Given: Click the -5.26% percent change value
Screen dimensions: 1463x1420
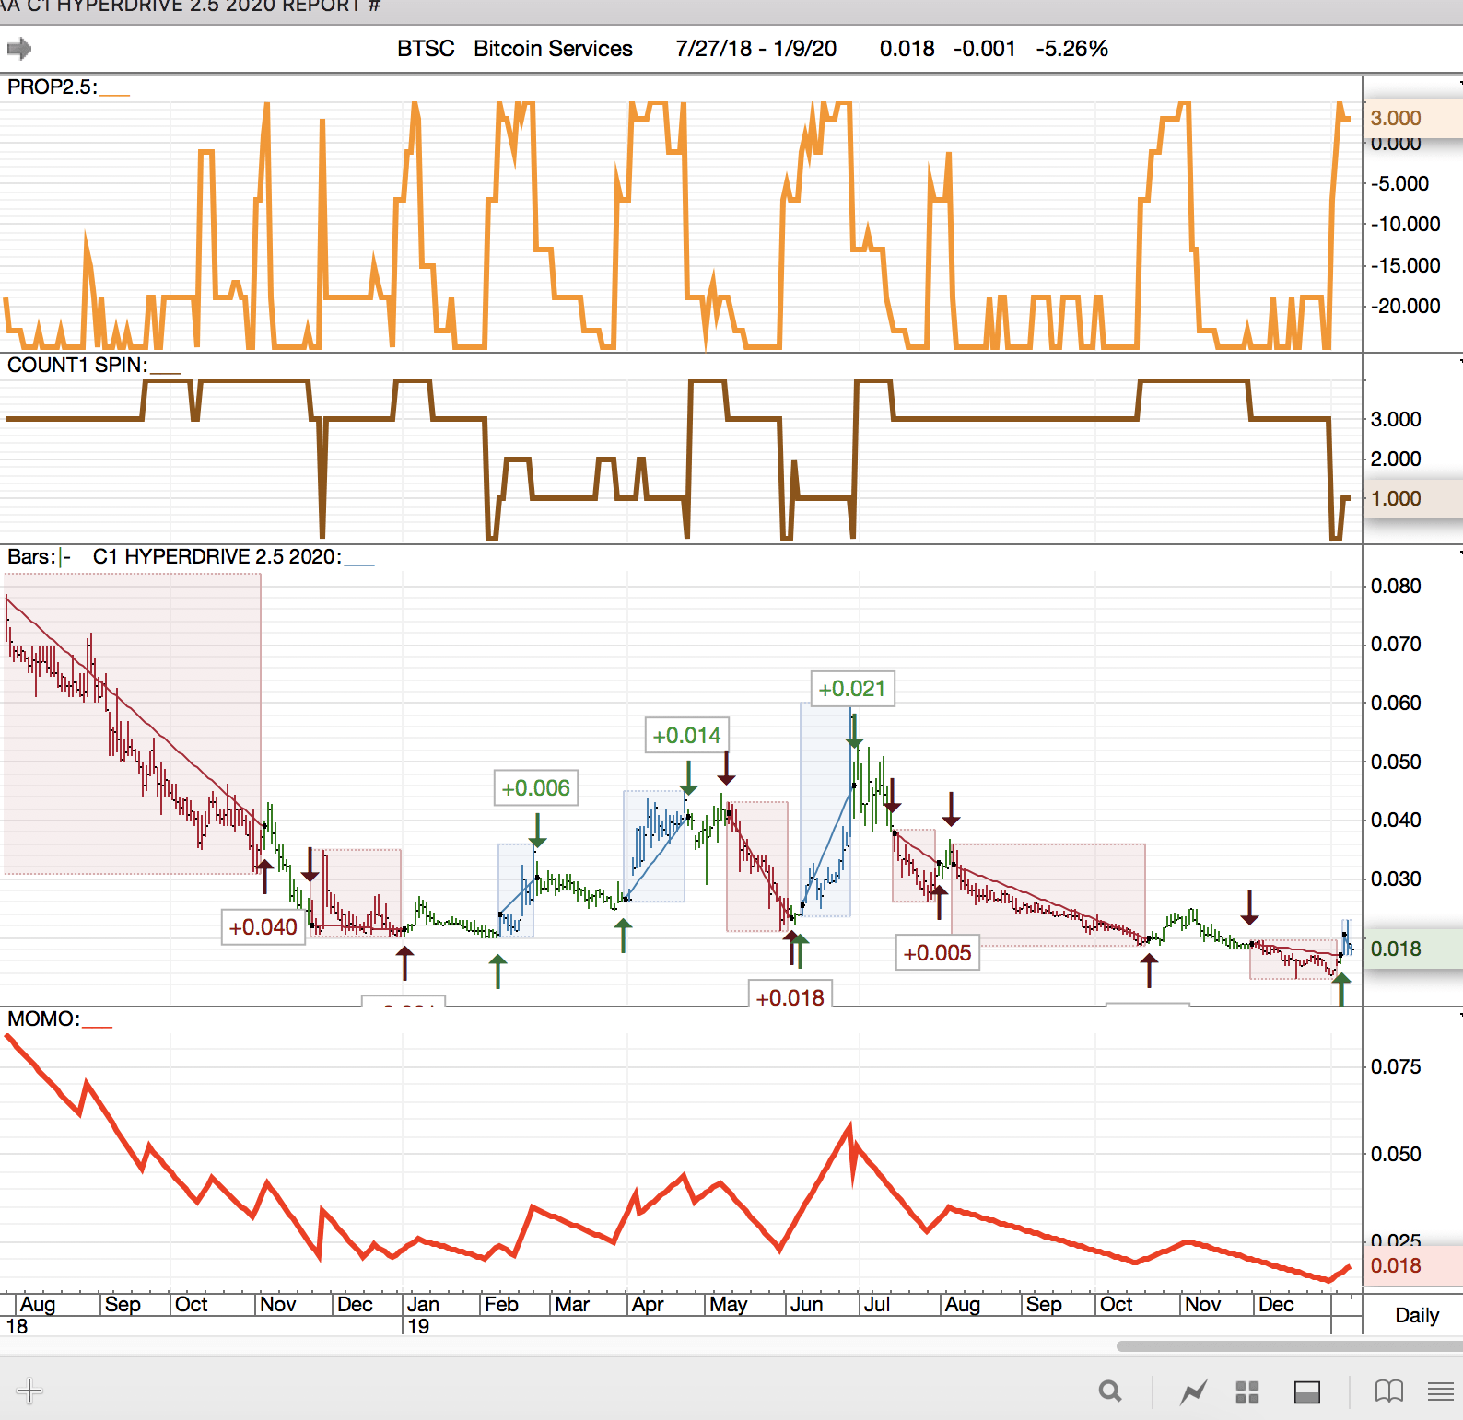Looking at the screenshot, I should 1072,49.
